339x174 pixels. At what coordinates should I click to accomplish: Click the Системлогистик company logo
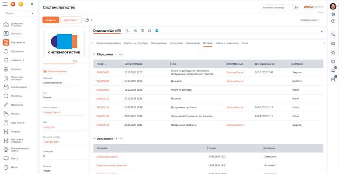tap(64, 44)
